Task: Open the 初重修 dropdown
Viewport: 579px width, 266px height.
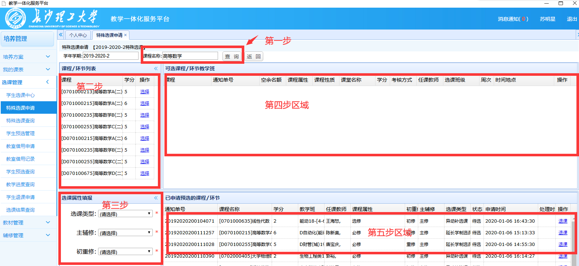Action: pos(125,251)
